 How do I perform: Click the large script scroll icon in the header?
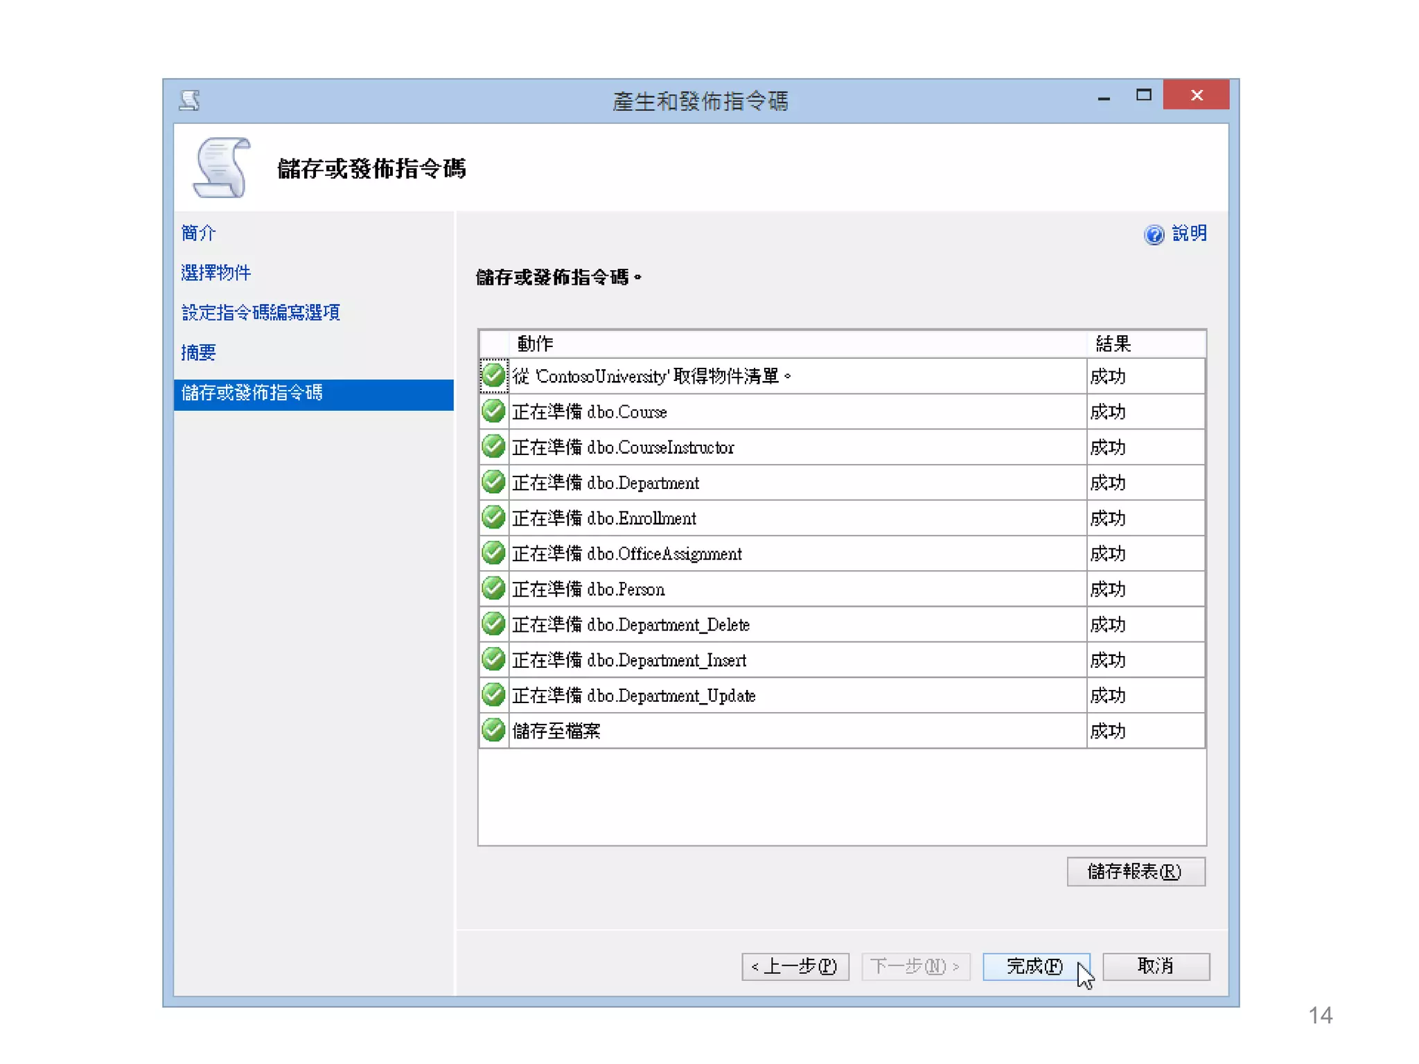click(222, 168)
